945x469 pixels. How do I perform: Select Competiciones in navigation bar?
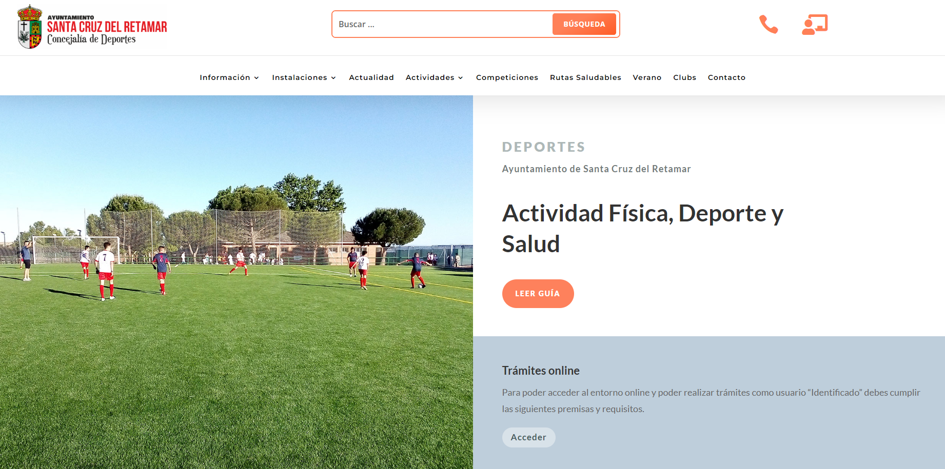[507, 77]
